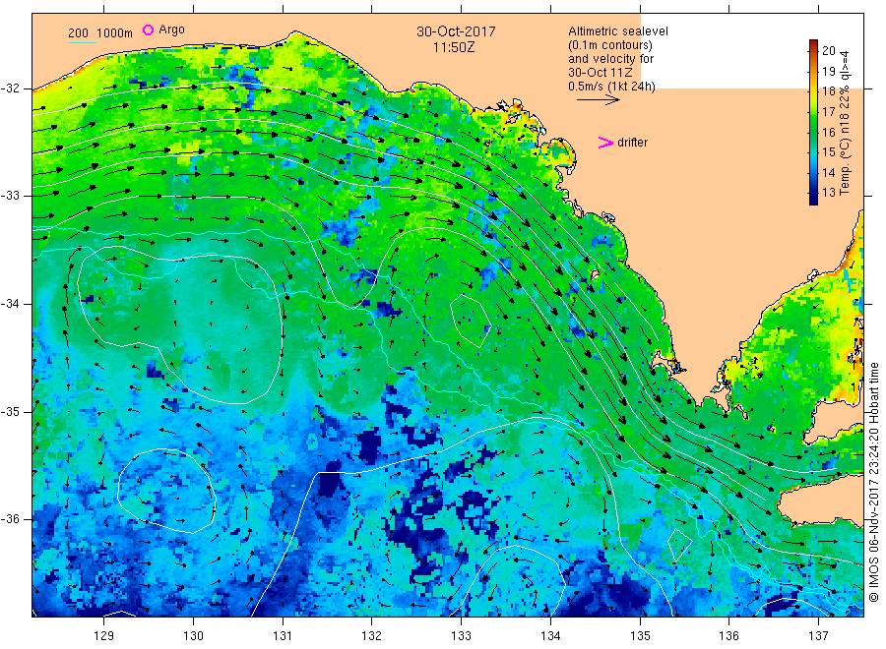Click the '132' longitude axis label
This screenshot has height=649, width=886.
[x=372, y=636]
